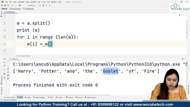190x107 pixels.
Task: Open the Project tool window stripe
Action: click(x=1, y=14)
